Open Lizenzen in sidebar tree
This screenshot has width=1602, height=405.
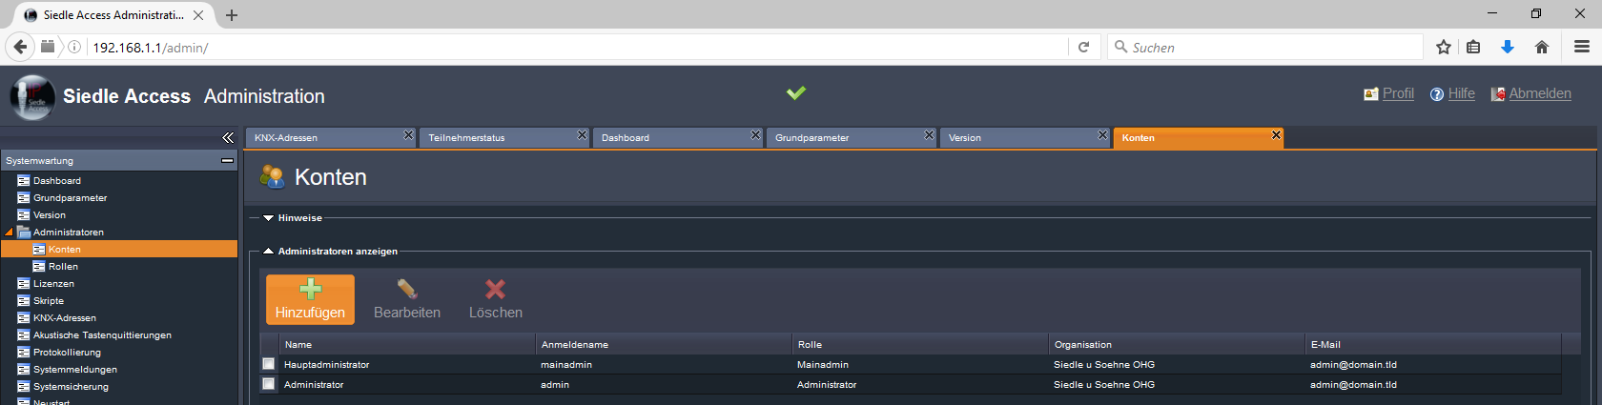coord(53,284)
